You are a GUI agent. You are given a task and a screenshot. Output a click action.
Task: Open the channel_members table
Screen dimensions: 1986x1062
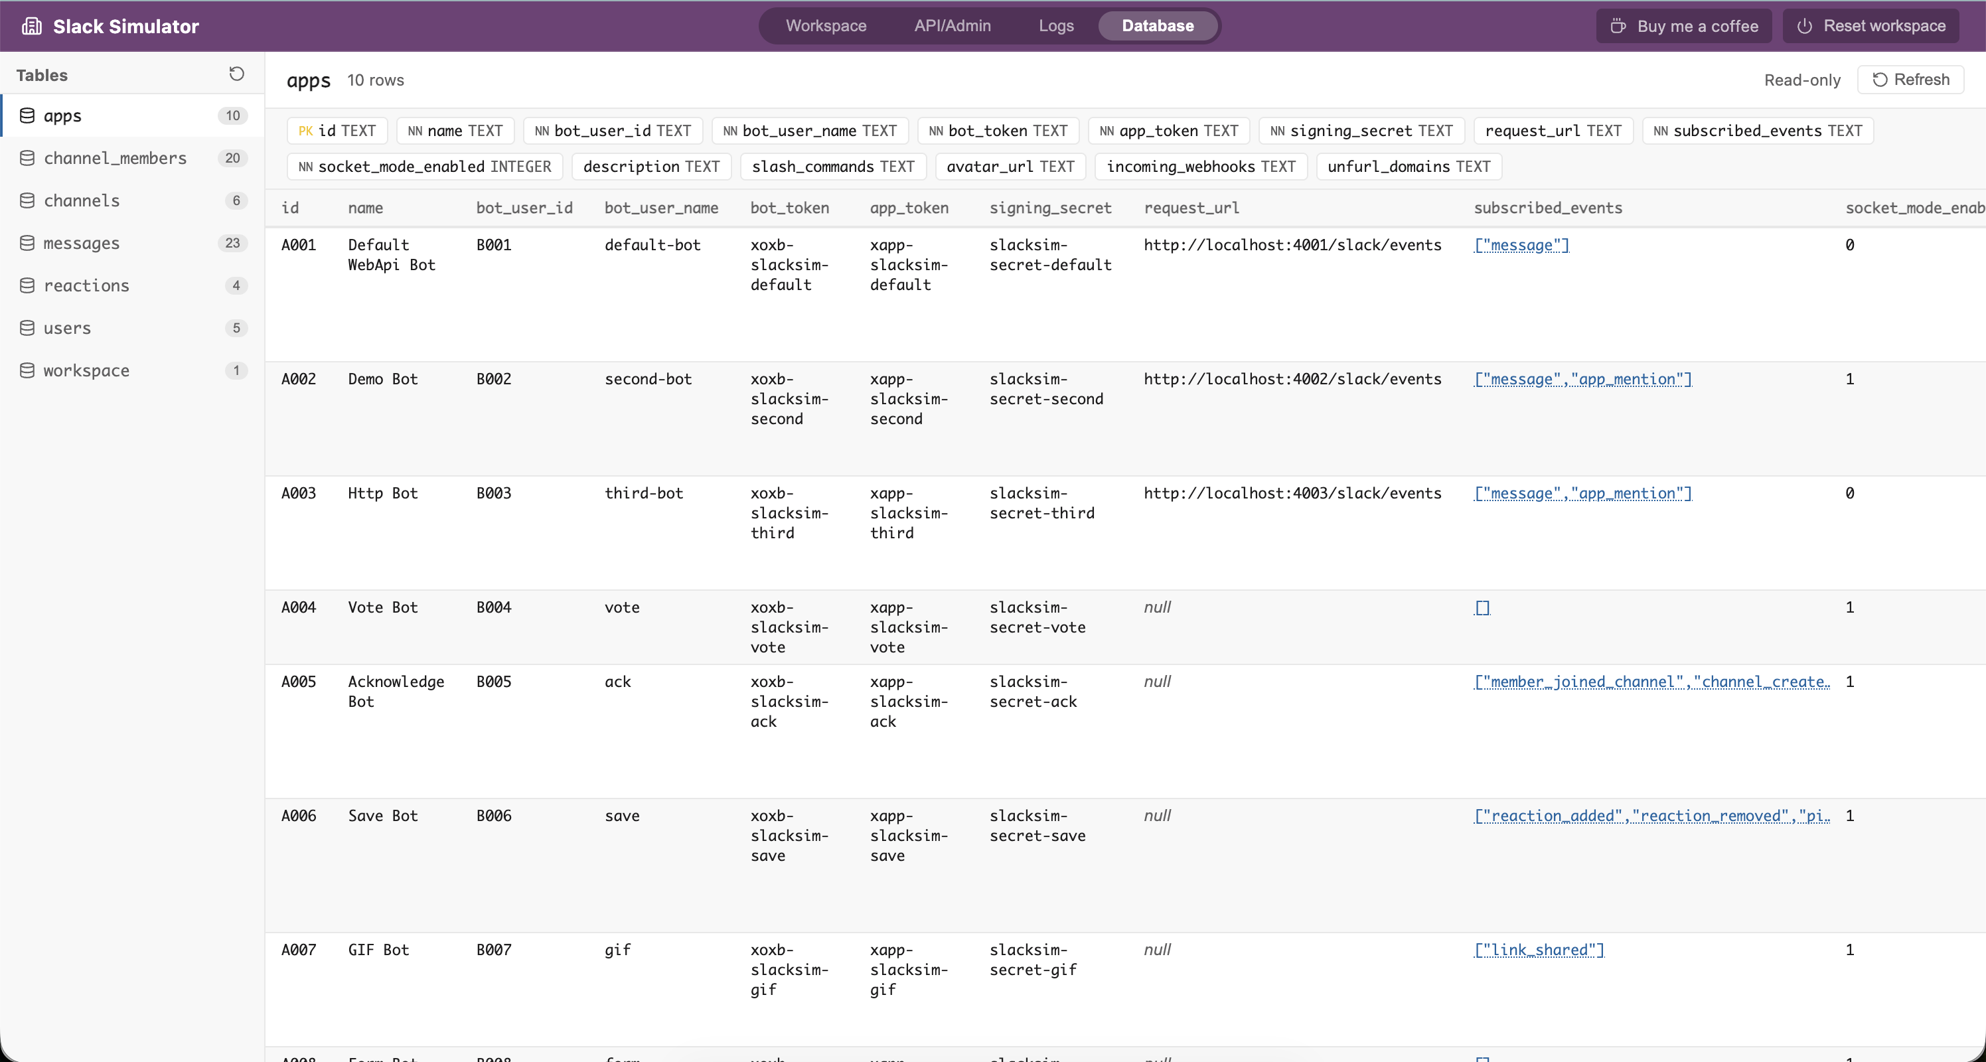[x=133, y=158]
